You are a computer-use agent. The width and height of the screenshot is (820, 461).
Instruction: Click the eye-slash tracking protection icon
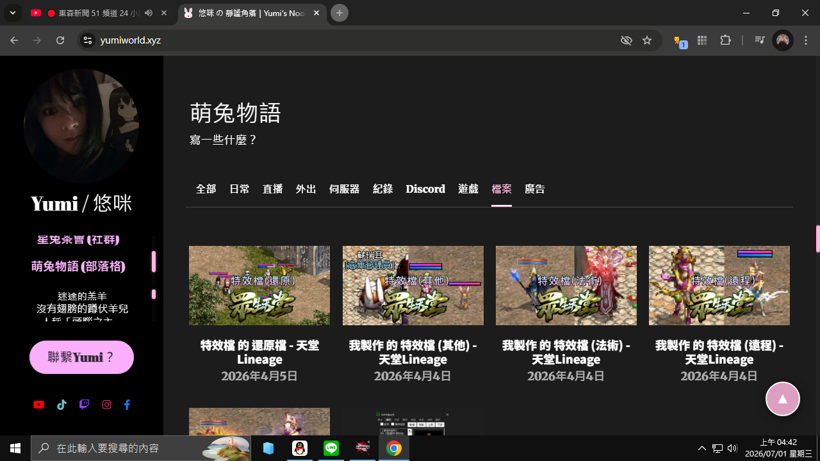(x=627, y=40)
